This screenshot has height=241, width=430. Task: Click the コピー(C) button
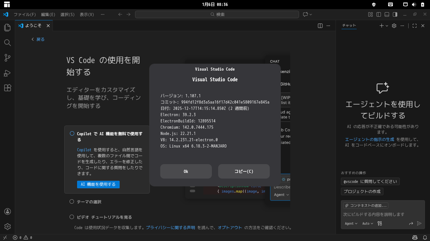pos(244,171)
